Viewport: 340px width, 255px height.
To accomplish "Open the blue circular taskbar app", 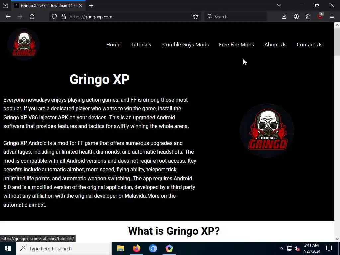I will coord(153,248).
